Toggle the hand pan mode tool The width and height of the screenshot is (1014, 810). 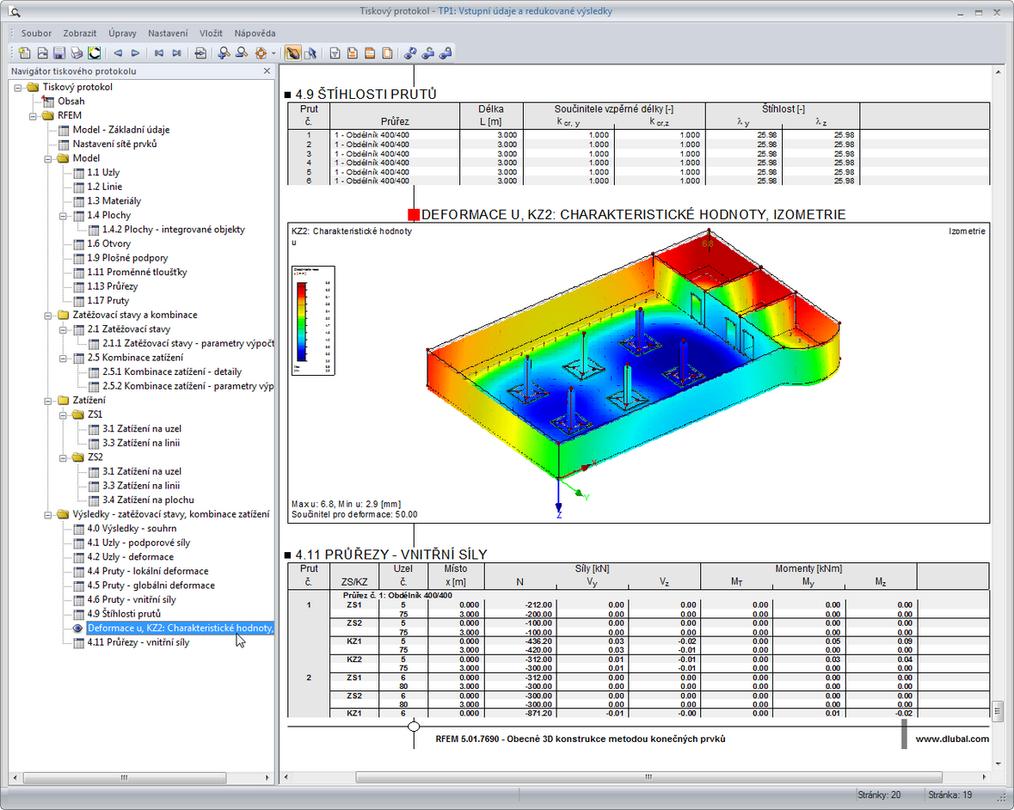293,53
